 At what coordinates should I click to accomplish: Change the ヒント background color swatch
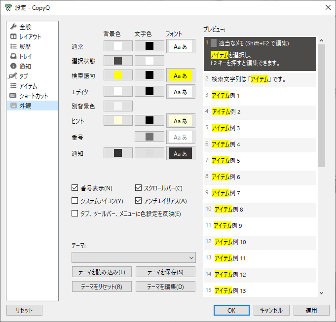click(118, 120)
